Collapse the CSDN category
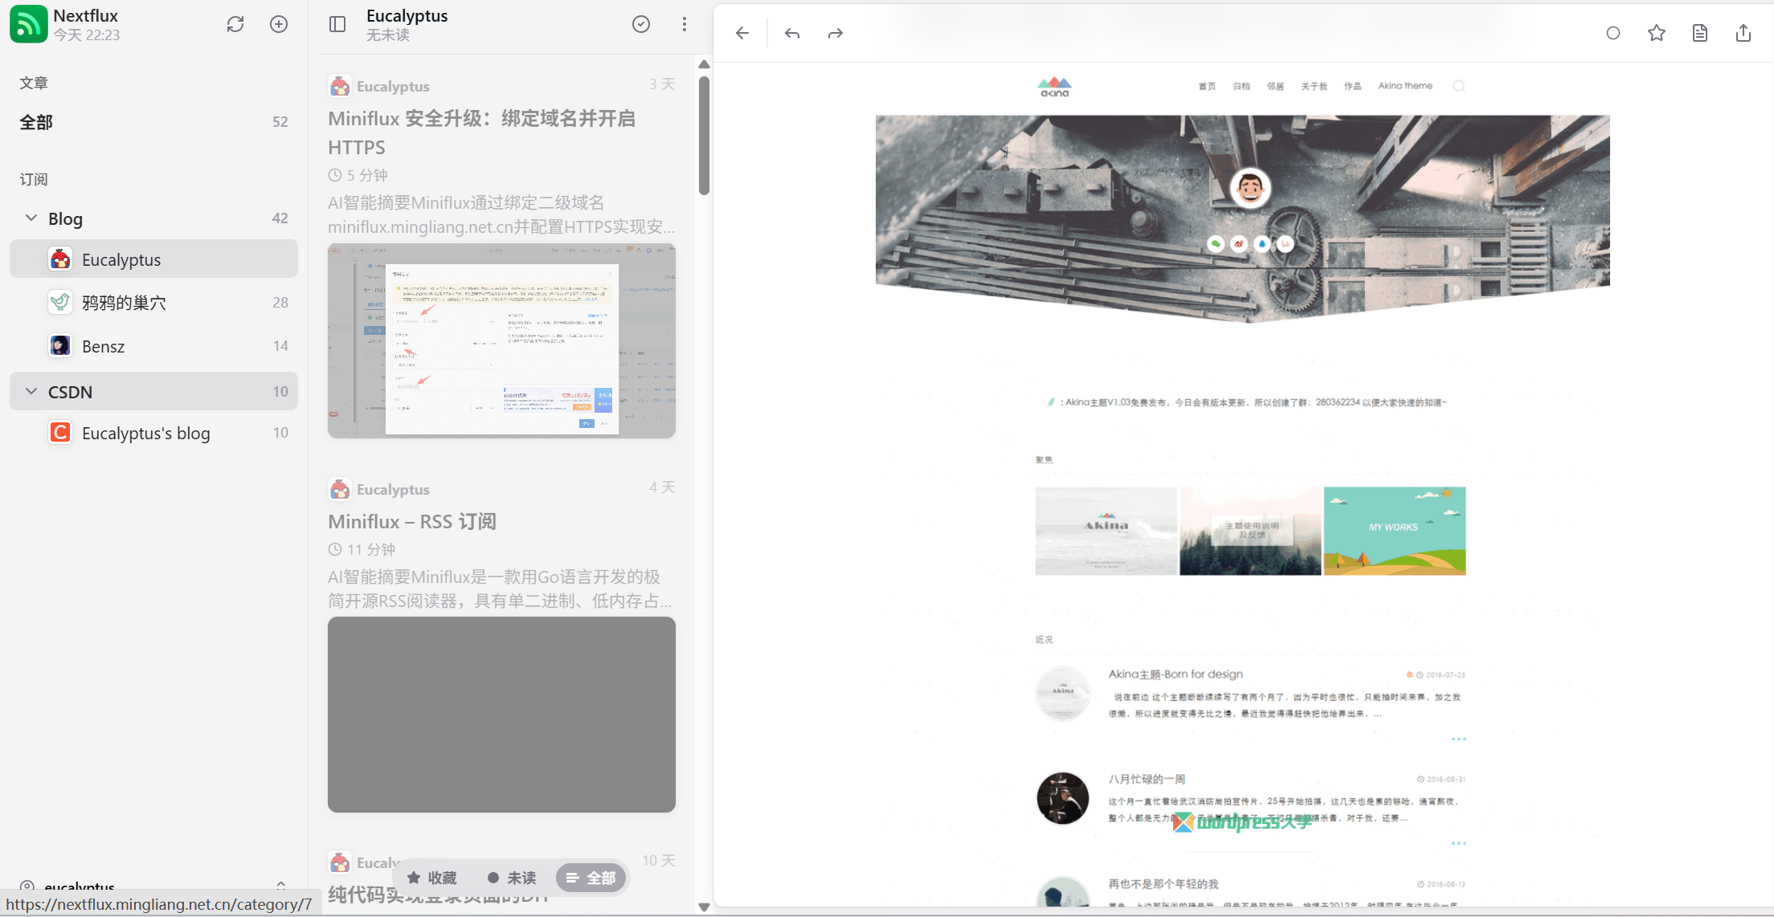1774x917 pixels. (31, 392)
